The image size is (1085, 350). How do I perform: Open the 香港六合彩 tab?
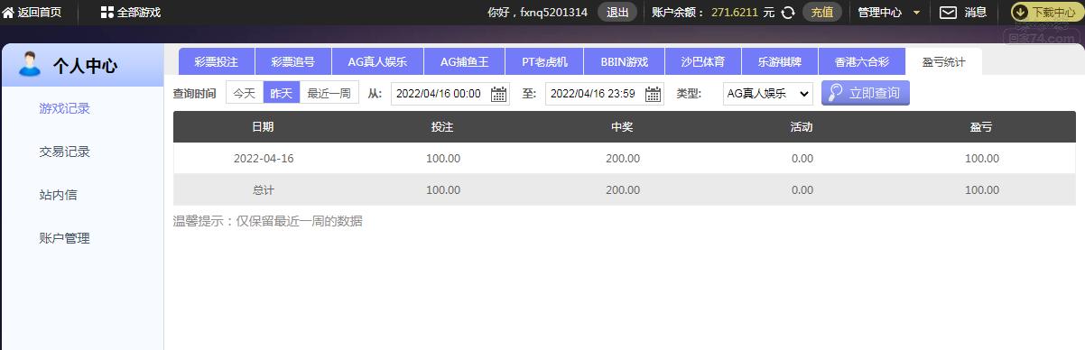coord(861,62)
